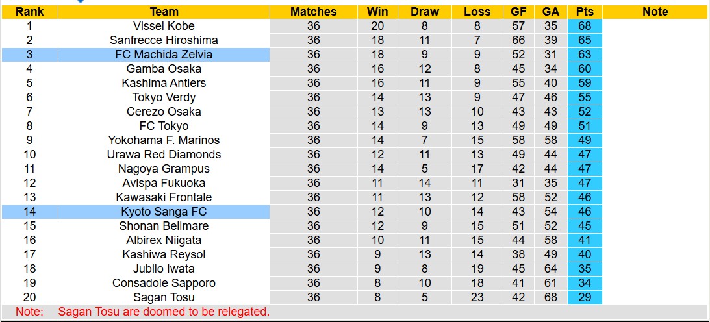Open the Vissel Kobe team link
The width and height of the screenshot is (710, 322).
coord(164,26)
